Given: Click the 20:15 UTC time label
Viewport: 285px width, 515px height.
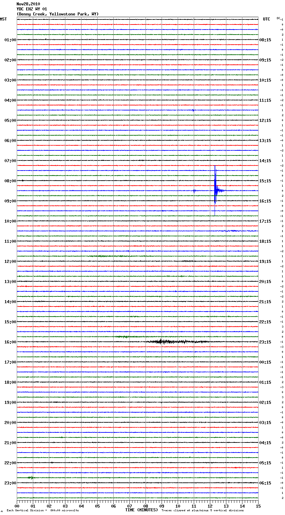Looking at the screenshot, I should (265, 282).
